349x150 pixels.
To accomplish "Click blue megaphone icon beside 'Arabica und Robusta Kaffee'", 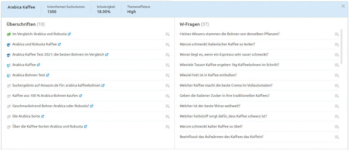I will (x=9, y=44).
